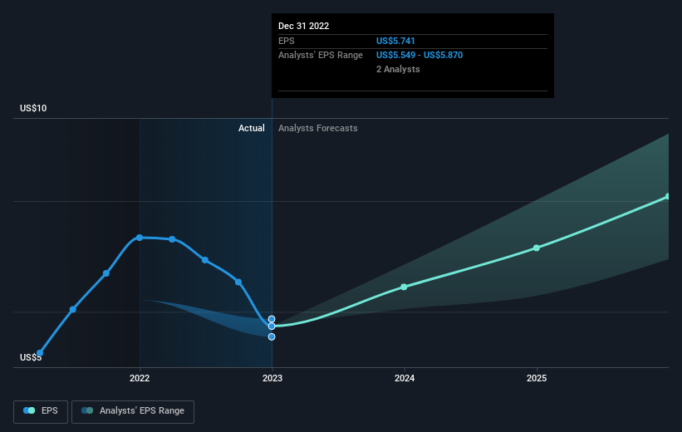Click the US$5 y-axis label
The height and width of the screenshot is (432, 682).
click(x=31, y=357)
